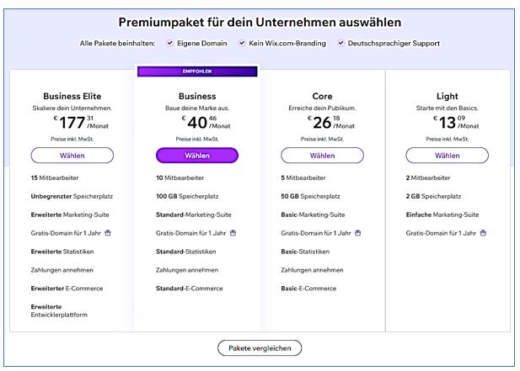The width and height of the screenshot is (520, 371).
Task: Click Erweiterter E-Commerce feature
Action: 67,289
